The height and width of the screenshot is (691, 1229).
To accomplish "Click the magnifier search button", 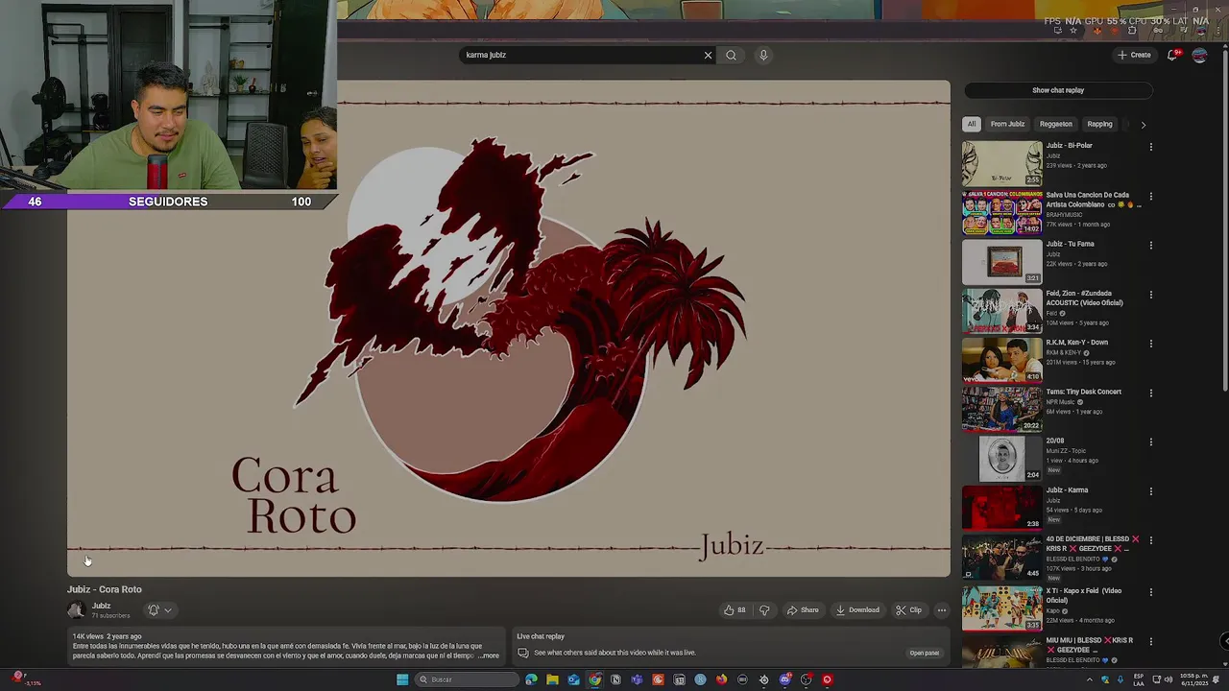I will click(x=731, y=55).
